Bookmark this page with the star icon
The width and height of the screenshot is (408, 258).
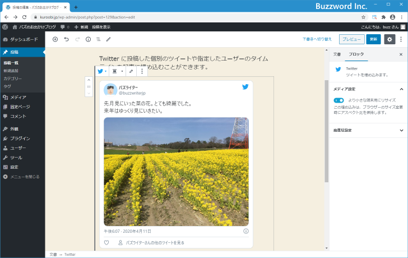coord(363,17)
